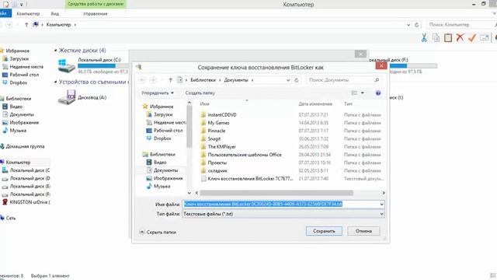The width and height of the screenshot is (497, 280).
Task: Collapse Устройства со съемными носителями group
Action: click(x=55, y=82)
